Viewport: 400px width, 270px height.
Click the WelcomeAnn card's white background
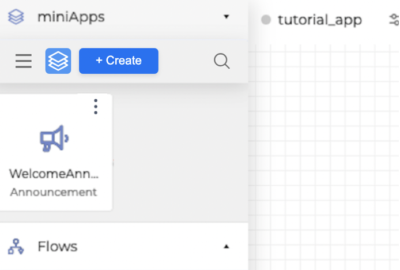[23, 115]
